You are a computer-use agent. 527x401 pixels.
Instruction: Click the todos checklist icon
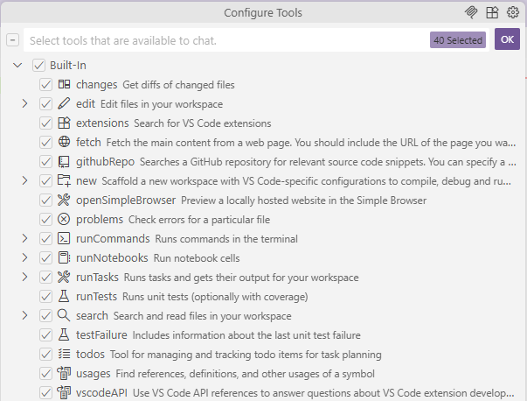pyautogui.click(x=64, y=355)
